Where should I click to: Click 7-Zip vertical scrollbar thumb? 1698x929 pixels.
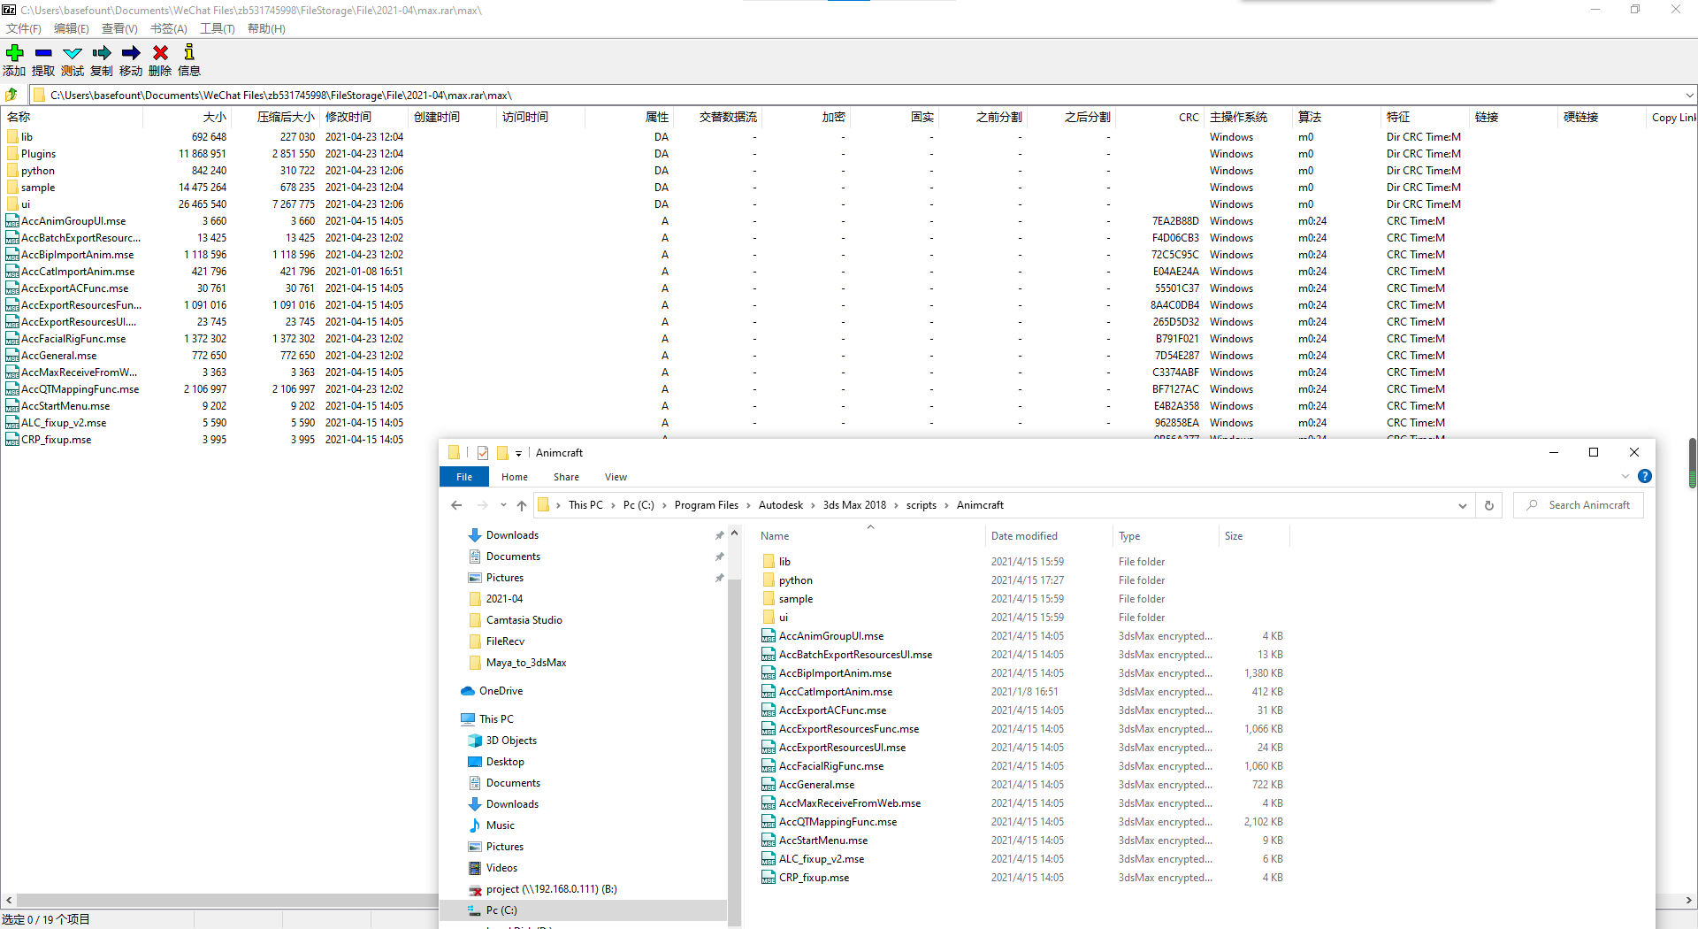[x=1692, y=463]
